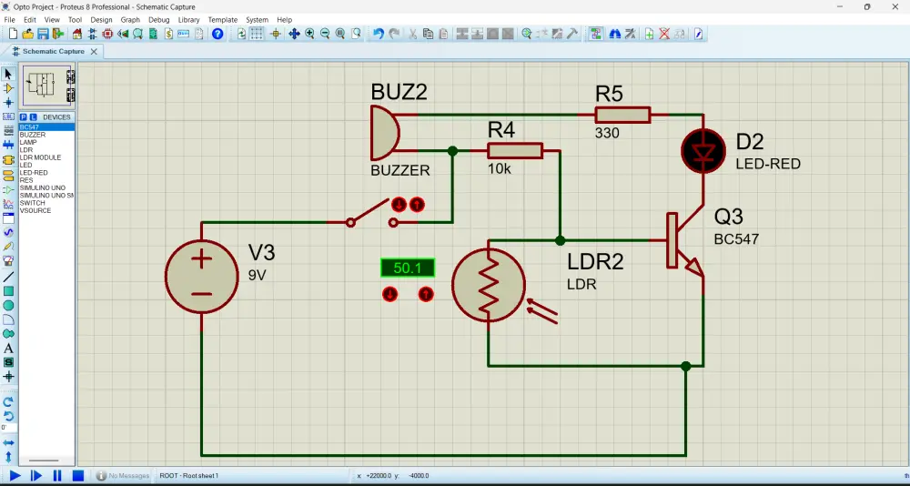The width and height of the screenshot is (910, 486).
Task: Toggle the switch open with its down arrow
Action: click(399, 205)
